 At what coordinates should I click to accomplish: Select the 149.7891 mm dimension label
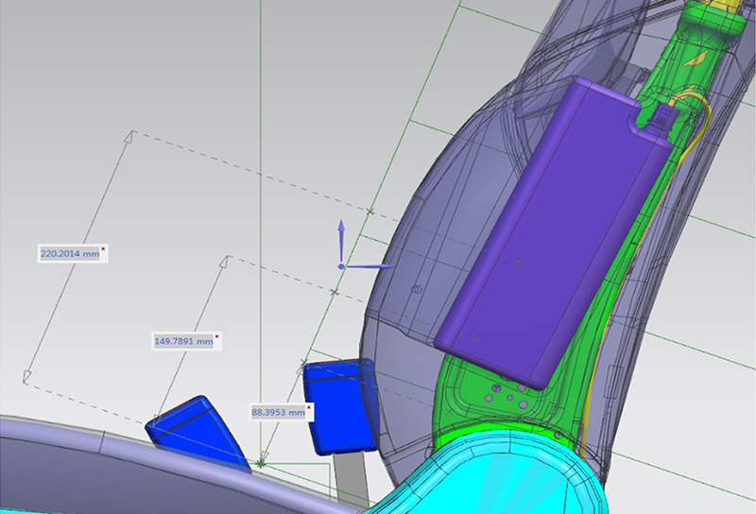[x=183, y=341]
